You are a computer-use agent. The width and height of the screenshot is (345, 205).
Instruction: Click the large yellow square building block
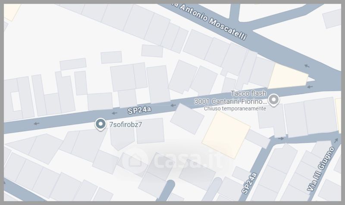coord(226,135)
